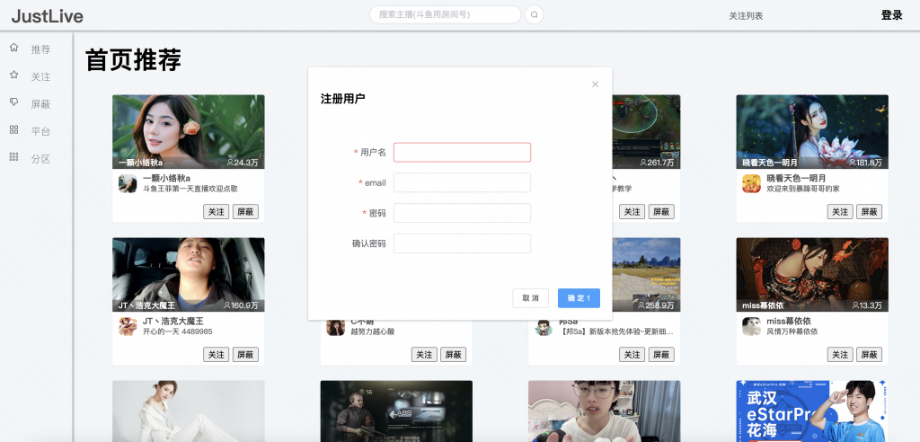Open miss幕依依 stream thumbnail
The height and width of the screenshot is (442, 920).
coord(812,274)
